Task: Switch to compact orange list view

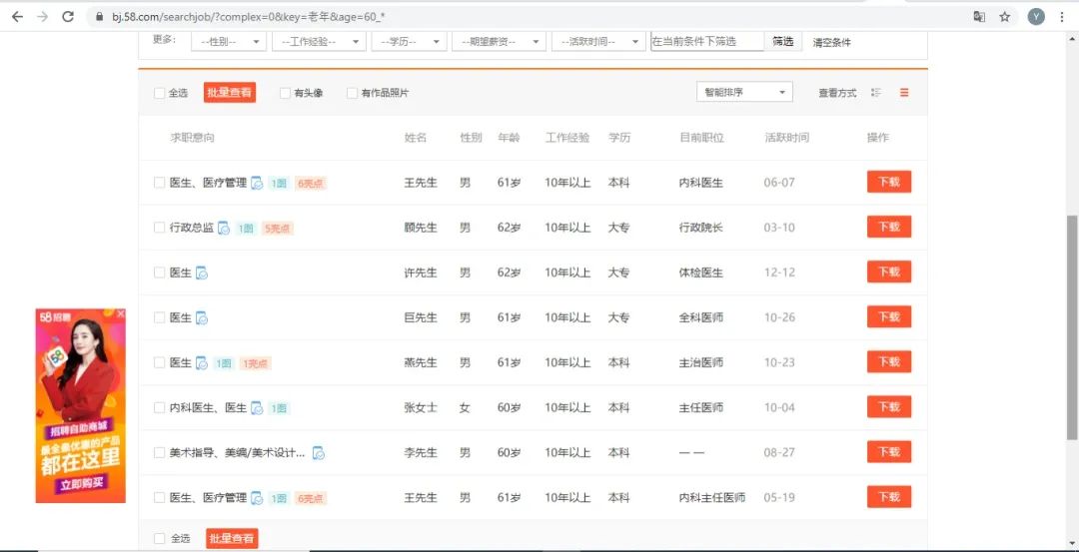Action: tap(904, 92)
